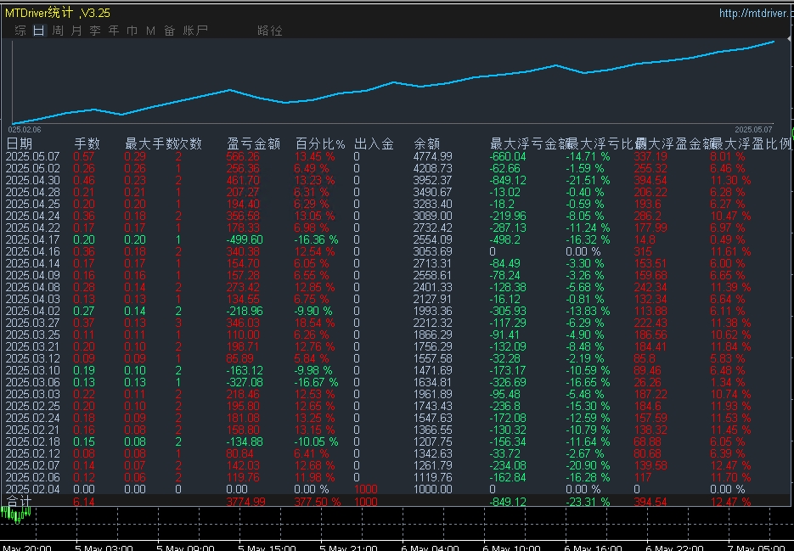Click the -21.51 % floating loss ratio

click(x=588, y=180)
